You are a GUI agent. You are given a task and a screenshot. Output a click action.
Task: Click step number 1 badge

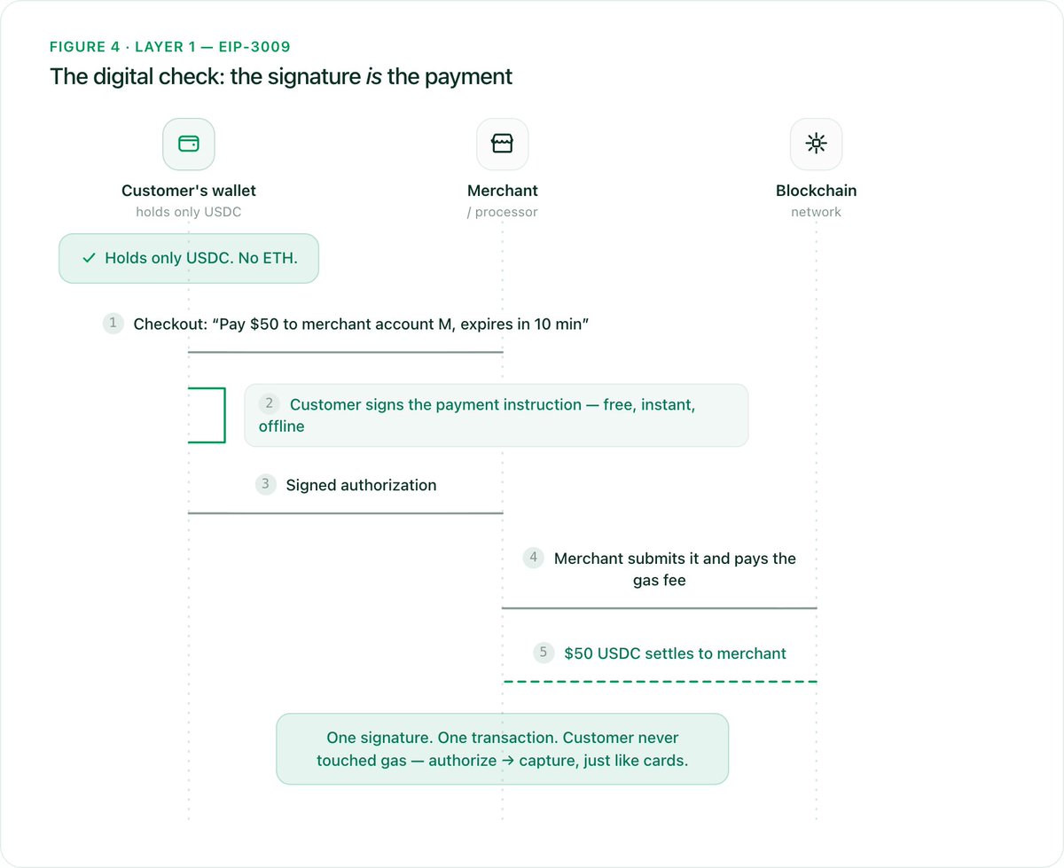(113, 324)
